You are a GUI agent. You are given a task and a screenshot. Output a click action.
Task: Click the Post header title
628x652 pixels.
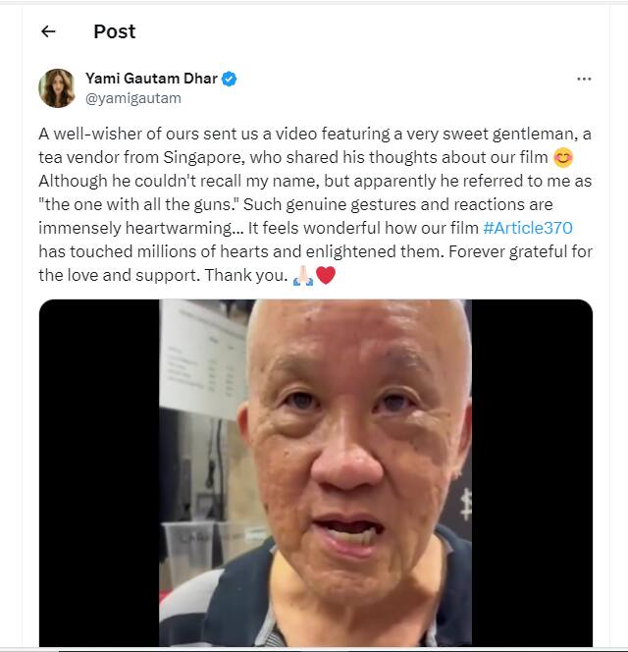pos(114,31)
